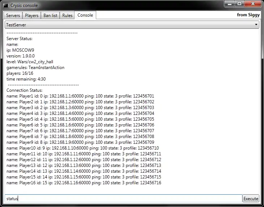Click the Player12 connection row
Viewport: 264px width, 207px height.
[84, 160]
